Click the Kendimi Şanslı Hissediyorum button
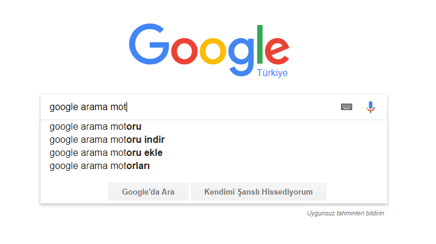This screenshot has width=436, height=244. click(x=258, y=192)
